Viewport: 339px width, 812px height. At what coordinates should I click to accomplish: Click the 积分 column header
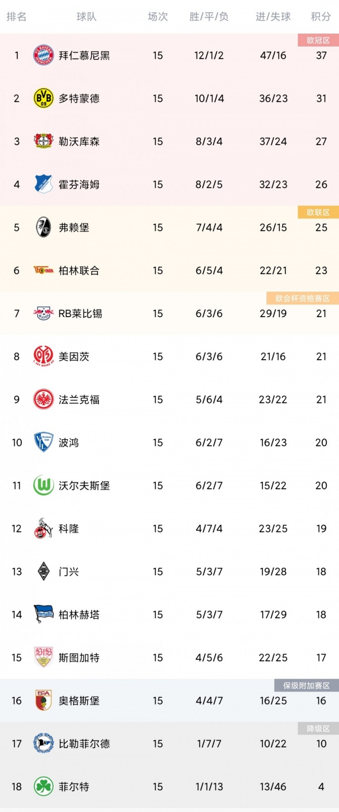pyautogui.click(x=321, y=17)
